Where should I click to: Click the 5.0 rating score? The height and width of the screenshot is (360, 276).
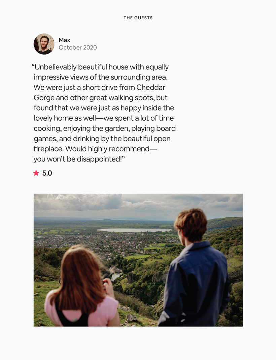pyautogui.click(x=47, y=173)
